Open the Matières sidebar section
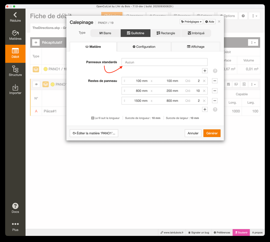Screen dimensions: 270x242 click(15, 35)
